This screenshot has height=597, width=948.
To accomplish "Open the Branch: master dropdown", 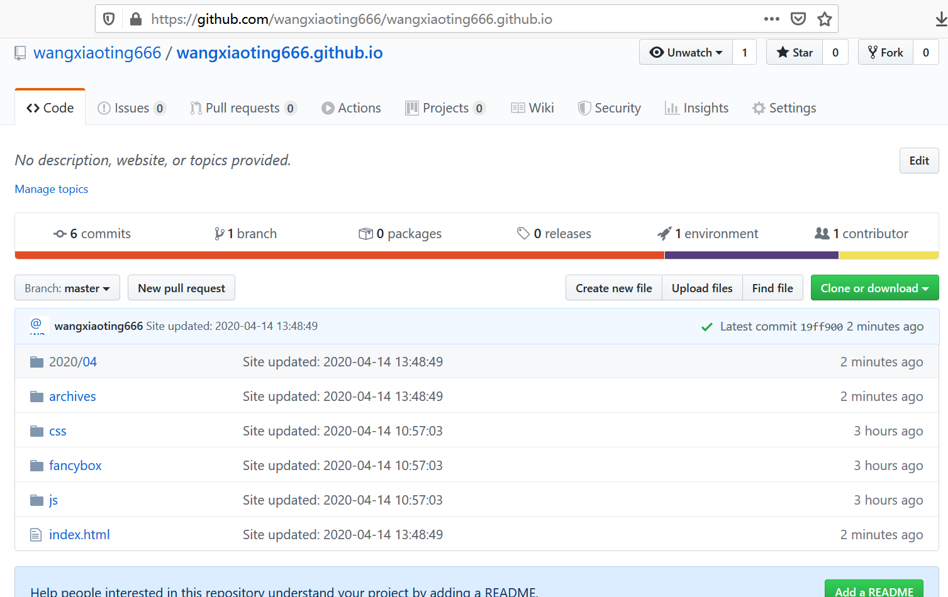I will coord(67,288).
